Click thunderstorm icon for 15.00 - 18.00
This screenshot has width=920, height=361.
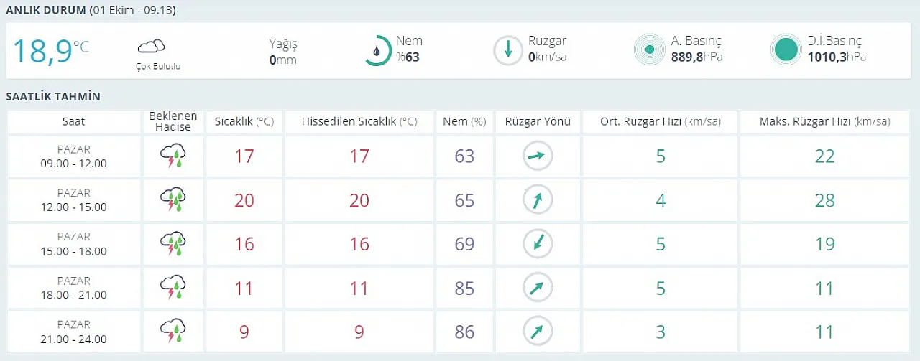coord(173,244)
